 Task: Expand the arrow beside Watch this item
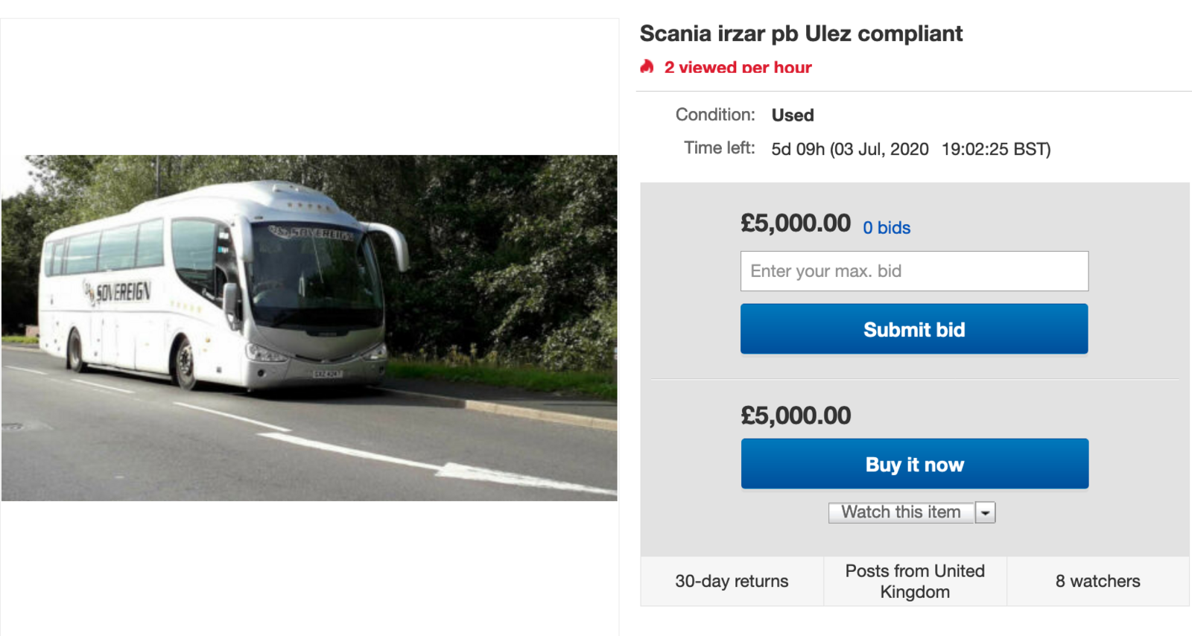pyautogui.click(x=986, y=512)
